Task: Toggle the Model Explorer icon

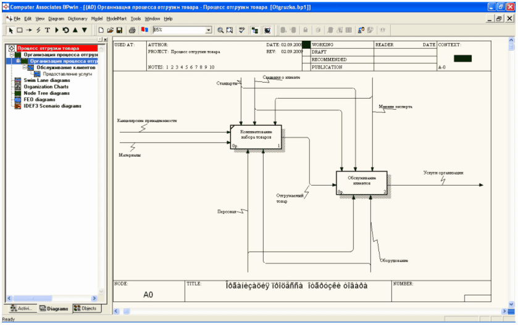Action: coord(255,30)
